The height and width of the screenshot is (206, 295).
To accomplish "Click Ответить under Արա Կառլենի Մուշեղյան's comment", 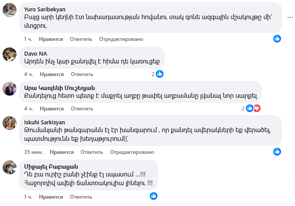I will [x=82, y=109].
